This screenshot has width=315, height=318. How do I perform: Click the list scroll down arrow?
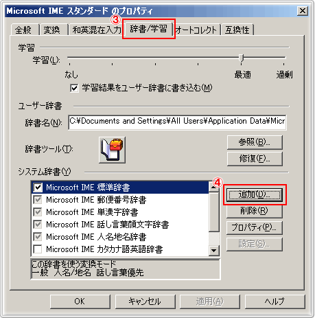[214, 251]
